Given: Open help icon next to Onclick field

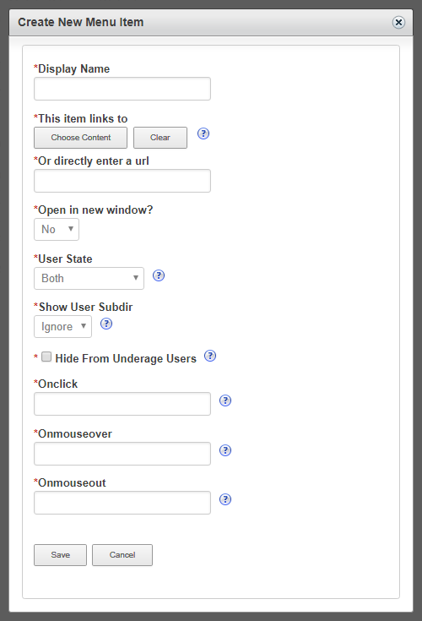Looking at the screenshot, I should [225, 400].
